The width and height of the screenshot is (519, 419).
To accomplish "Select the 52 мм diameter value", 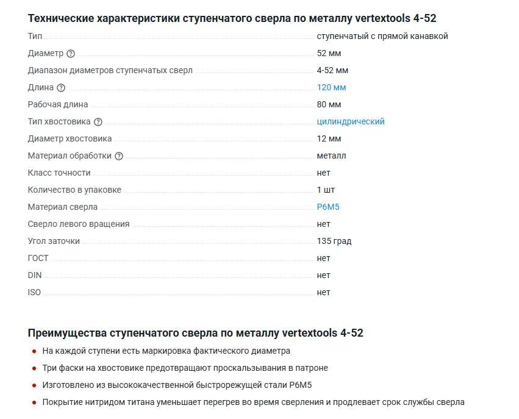I will [329, 53].
